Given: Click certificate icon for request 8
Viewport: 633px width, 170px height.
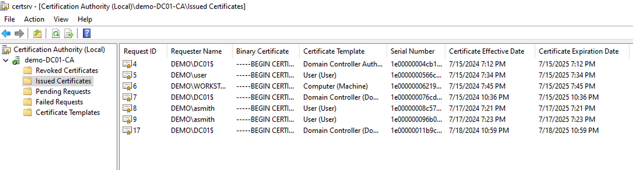Looking at the screenshot, I should tap(127, 108).
